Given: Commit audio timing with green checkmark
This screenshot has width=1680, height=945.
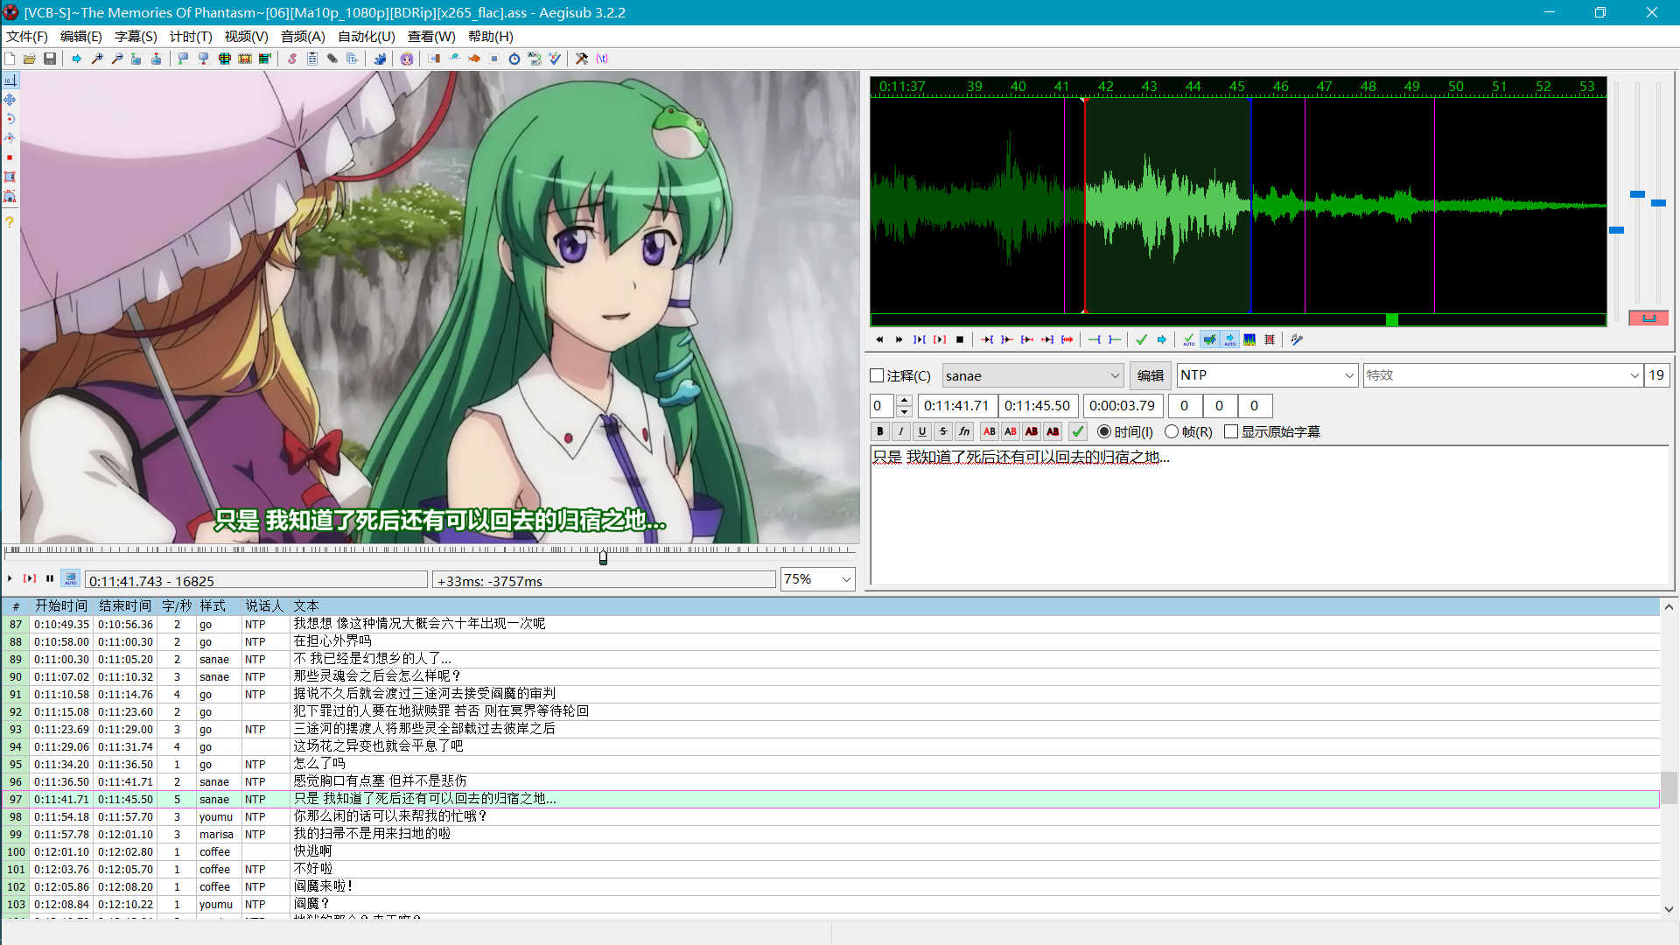Looking at the screenshot, I should 1142,339.
